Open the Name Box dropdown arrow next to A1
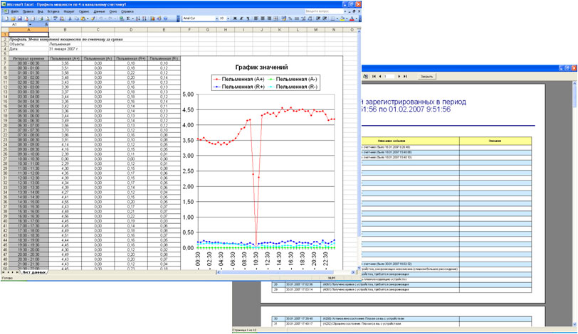The image size is (578, 334). pos(30,24)
